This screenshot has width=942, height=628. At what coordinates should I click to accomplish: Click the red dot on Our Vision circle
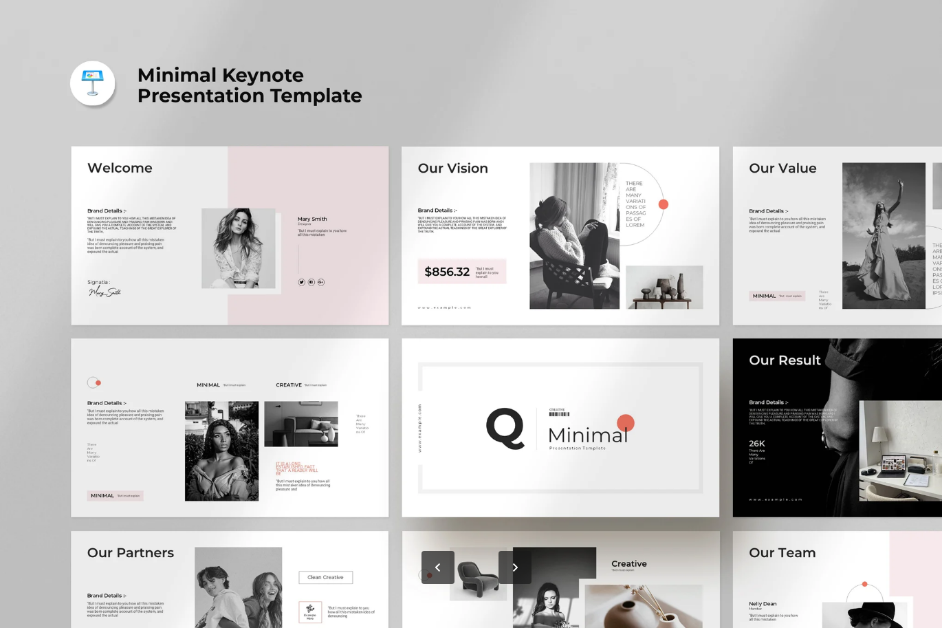point(664,204)
